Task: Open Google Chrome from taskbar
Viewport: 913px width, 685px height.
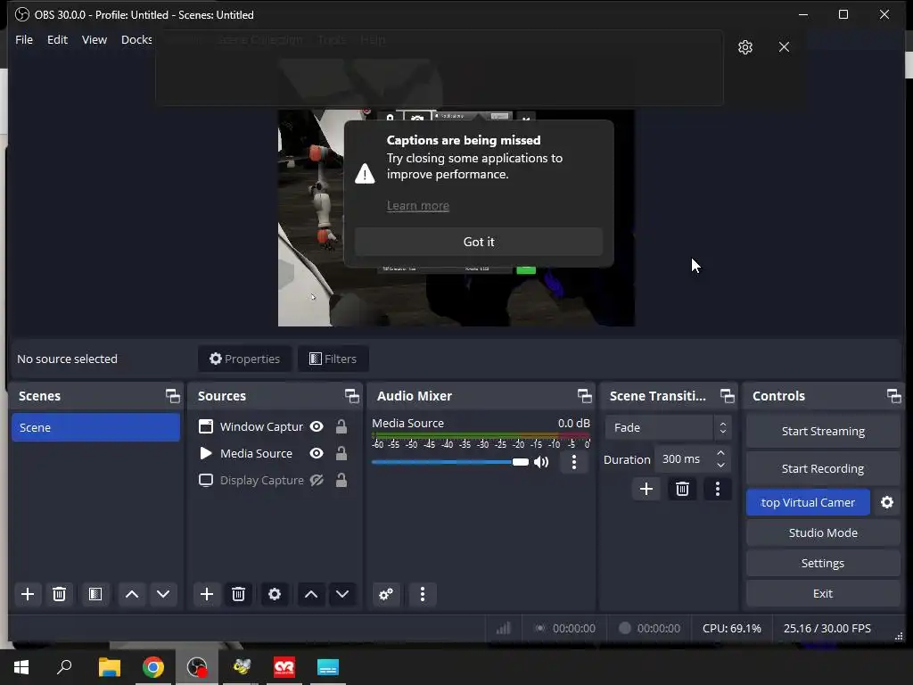Action: pyautogui.click(x=153, y=667)
